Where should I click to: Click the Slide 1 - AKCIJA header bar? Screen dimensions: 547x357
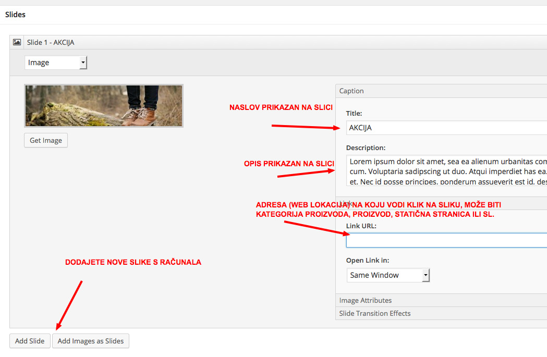point(278,42)
